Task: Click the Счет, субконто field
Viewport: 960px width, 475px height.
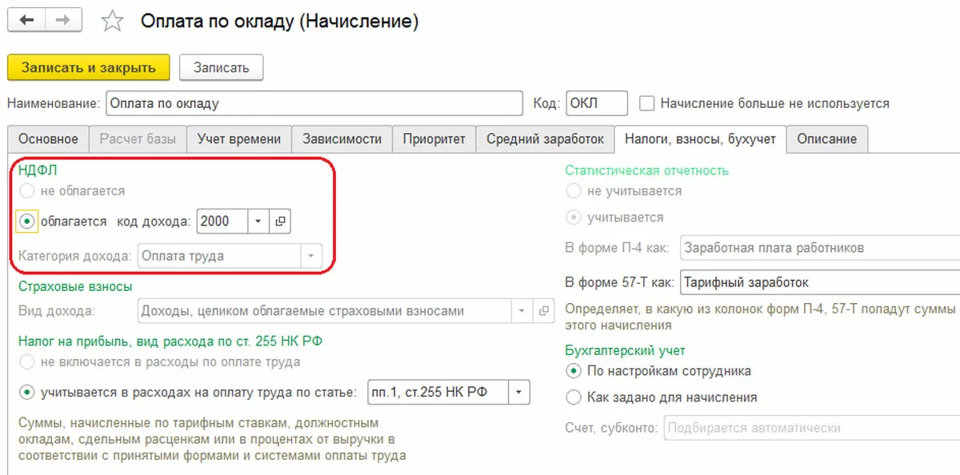Action: [x=811, y=428]
